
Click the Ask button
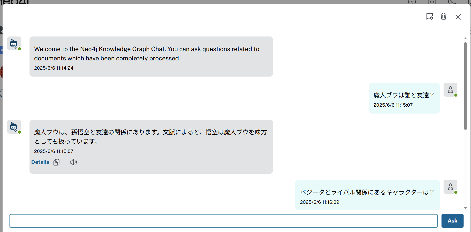pyautogui.click(x=452, y=221)
